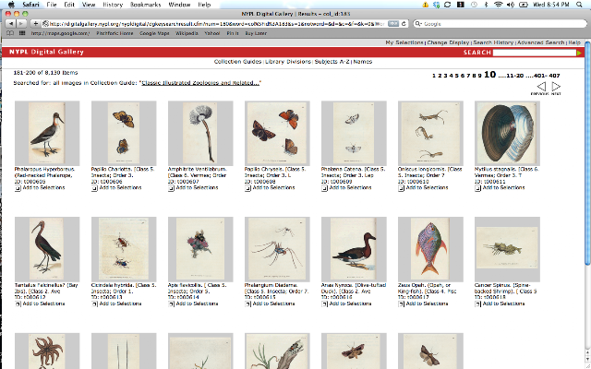Go to results pages 11-20
The height and width of the screenshot is (369, 591).
point(515,76)
